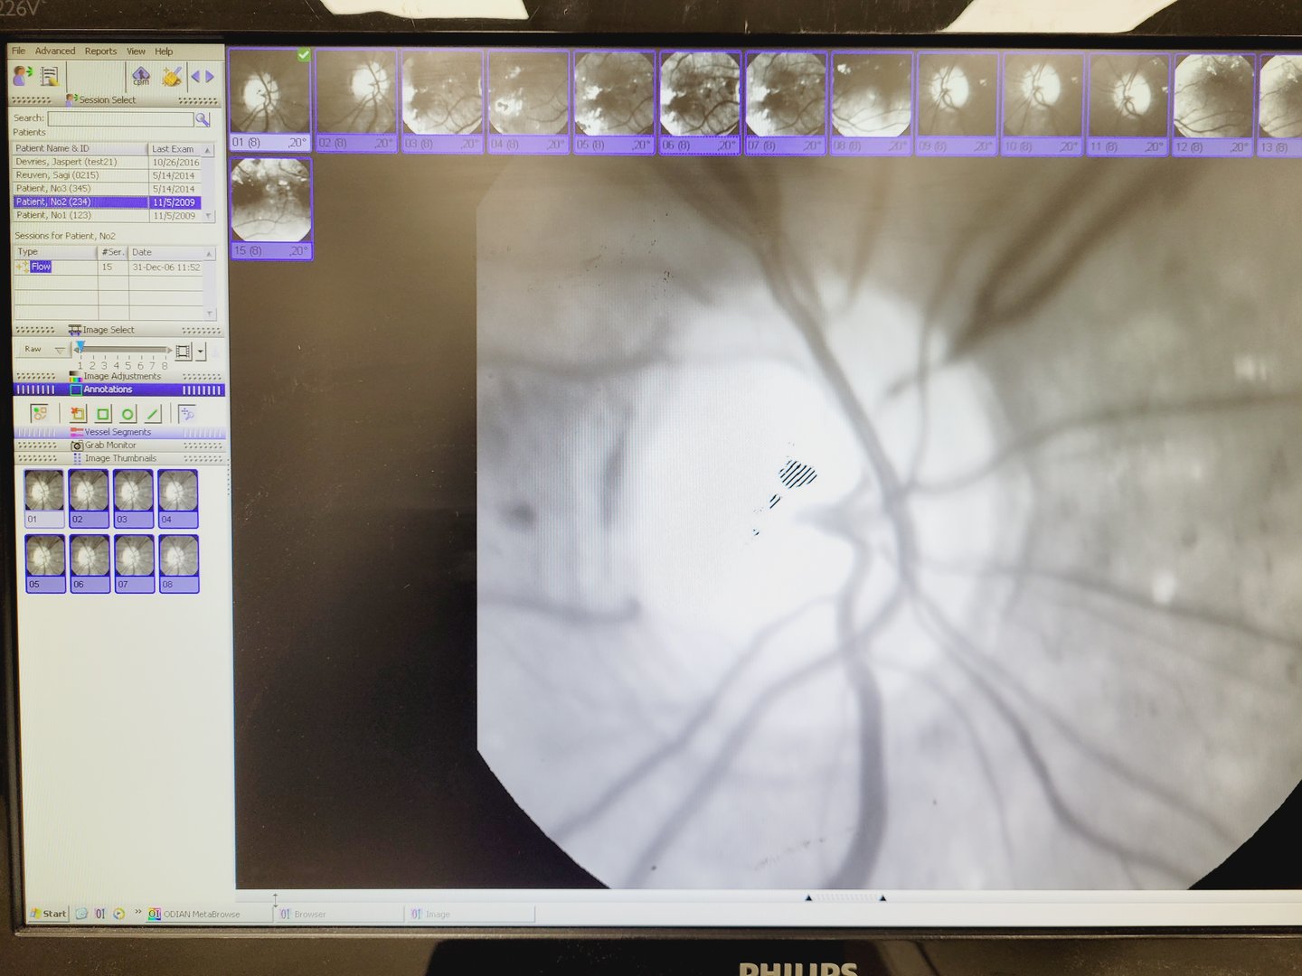Click the patient session select icon
The image size is (1302, 976).
pos(23,77)
